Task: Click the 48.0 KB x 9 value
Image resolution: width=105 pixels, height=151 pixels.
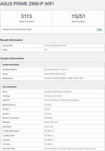Action: tap(49, 135)
